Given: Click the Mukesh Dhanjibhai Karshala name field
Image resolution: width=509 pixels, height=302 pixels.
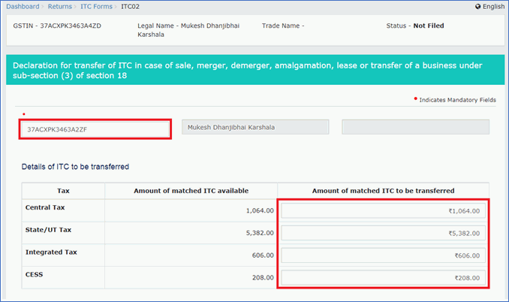Looking at the screenshot, I should coord(255,127).
